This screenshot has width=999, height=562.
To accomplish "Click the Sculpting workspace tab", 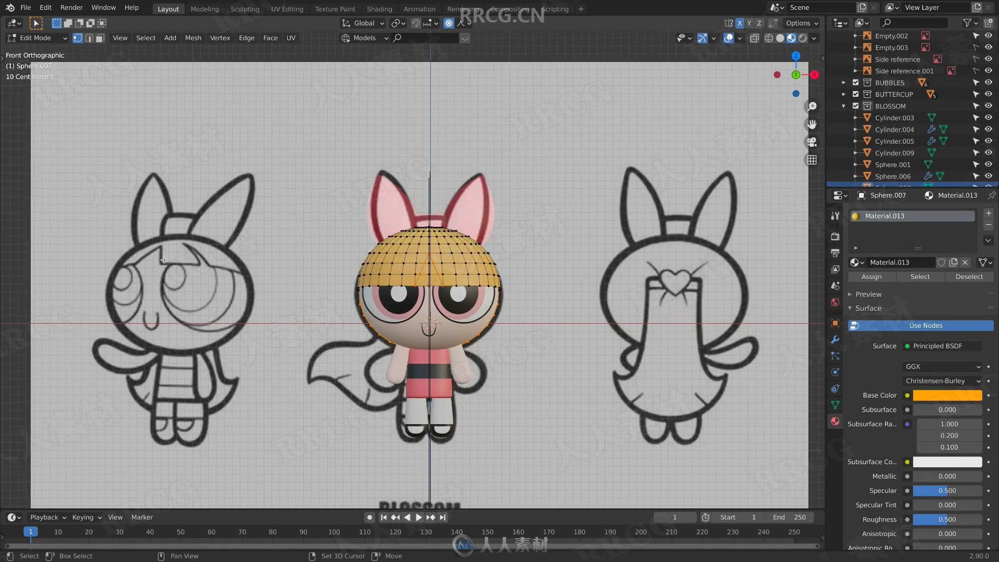I will coord(244,8).
